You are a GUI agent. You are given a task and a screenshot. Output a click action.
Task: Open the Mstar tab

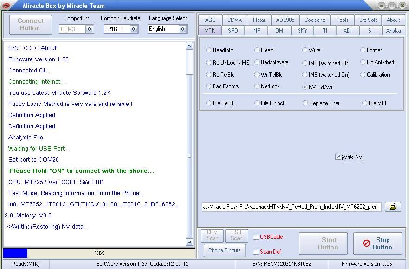click(259, 20)
